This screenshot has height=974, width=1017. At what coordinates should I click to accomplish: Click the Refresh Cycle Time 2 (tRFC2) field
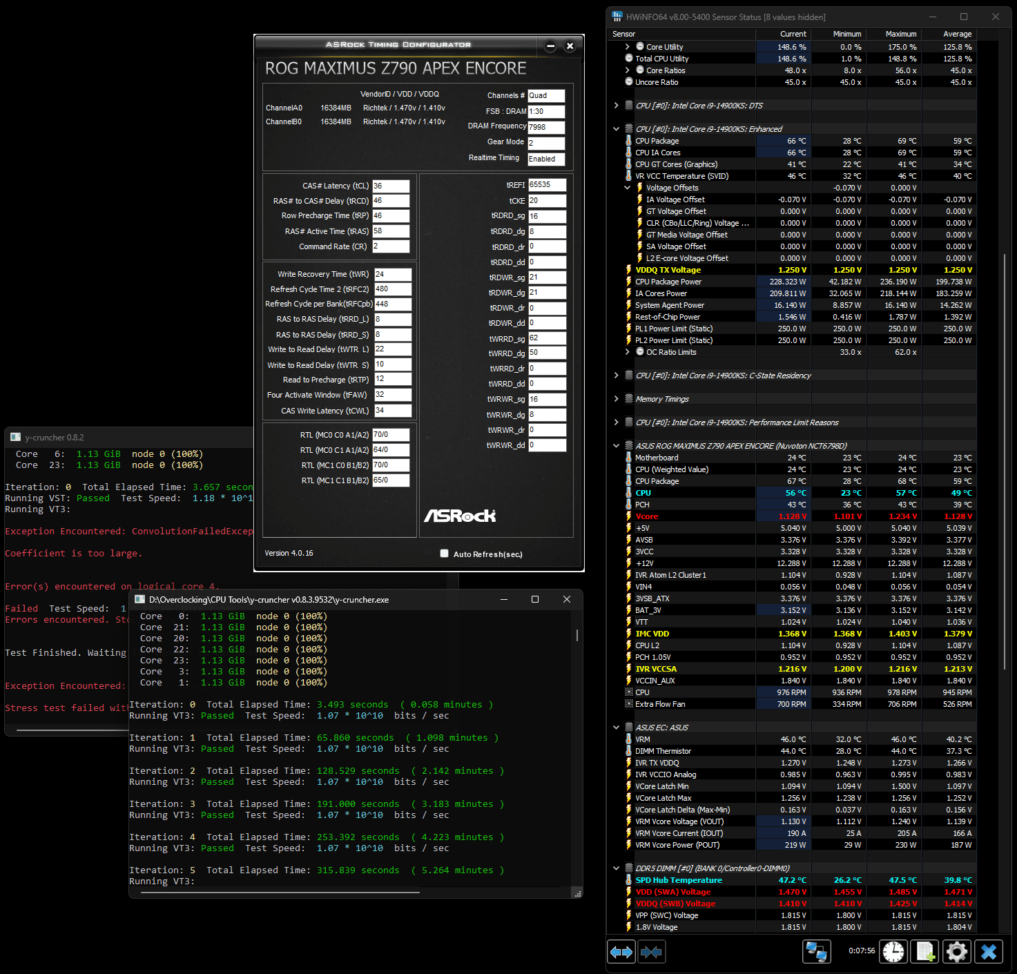click(393, 289)
